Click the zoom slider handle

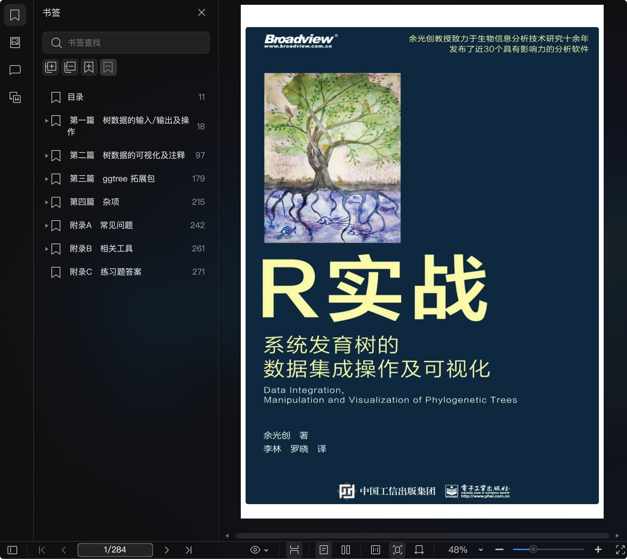coord(533,549)
